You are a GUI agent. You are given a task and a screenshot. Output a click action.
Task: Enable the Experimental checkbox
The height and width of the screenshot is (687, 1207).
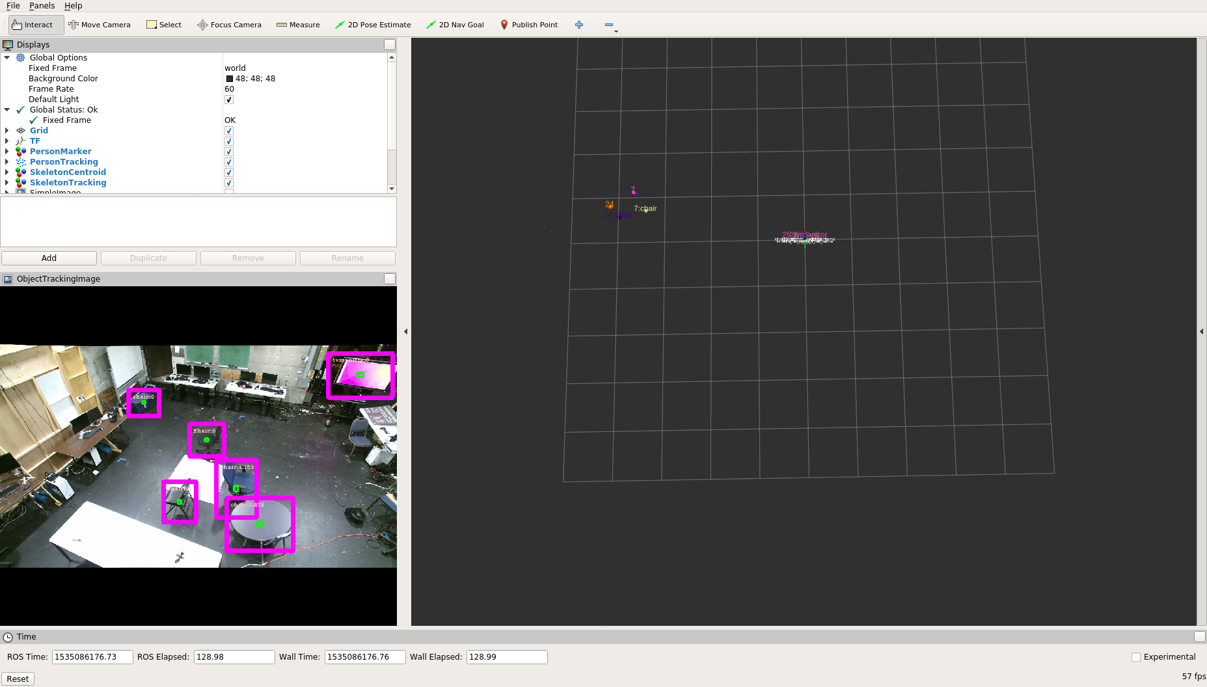pyautogui.click(x=1136, y=657)
